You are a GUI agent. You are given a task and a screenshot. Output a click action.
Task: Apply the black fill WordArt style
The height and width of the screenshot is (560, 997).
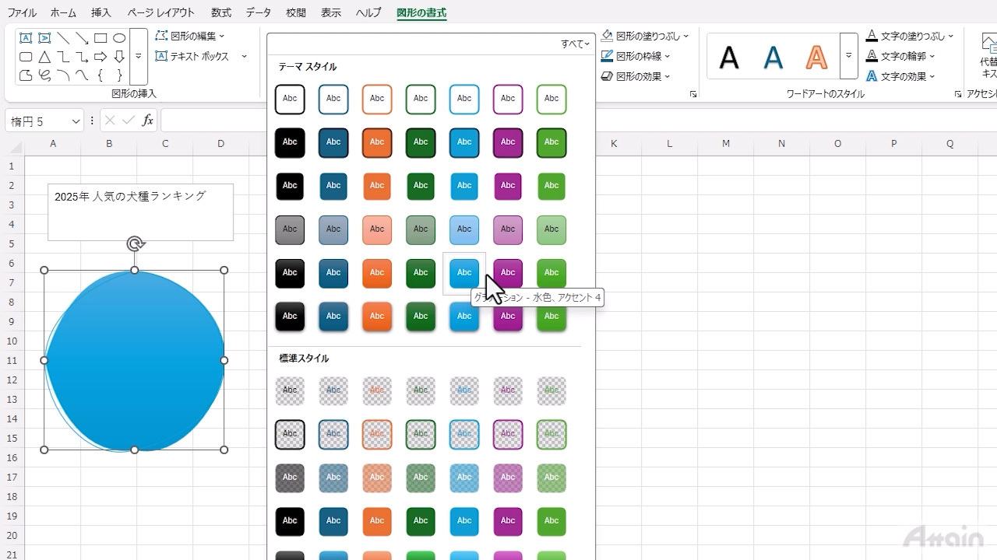(728, 57)
